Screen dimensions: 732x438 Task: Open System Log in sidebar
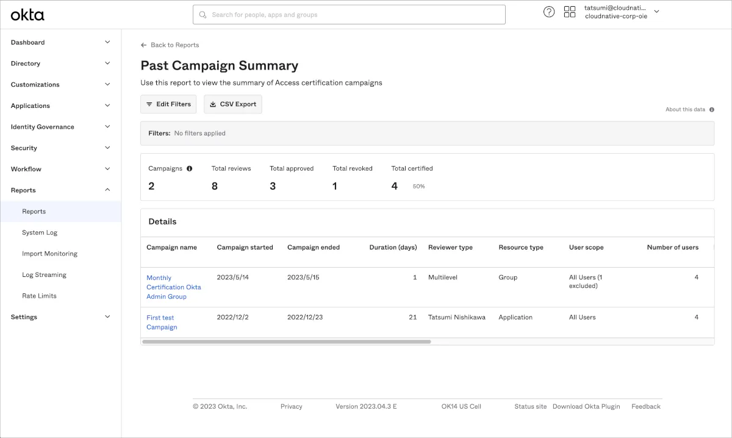point(40,232)
